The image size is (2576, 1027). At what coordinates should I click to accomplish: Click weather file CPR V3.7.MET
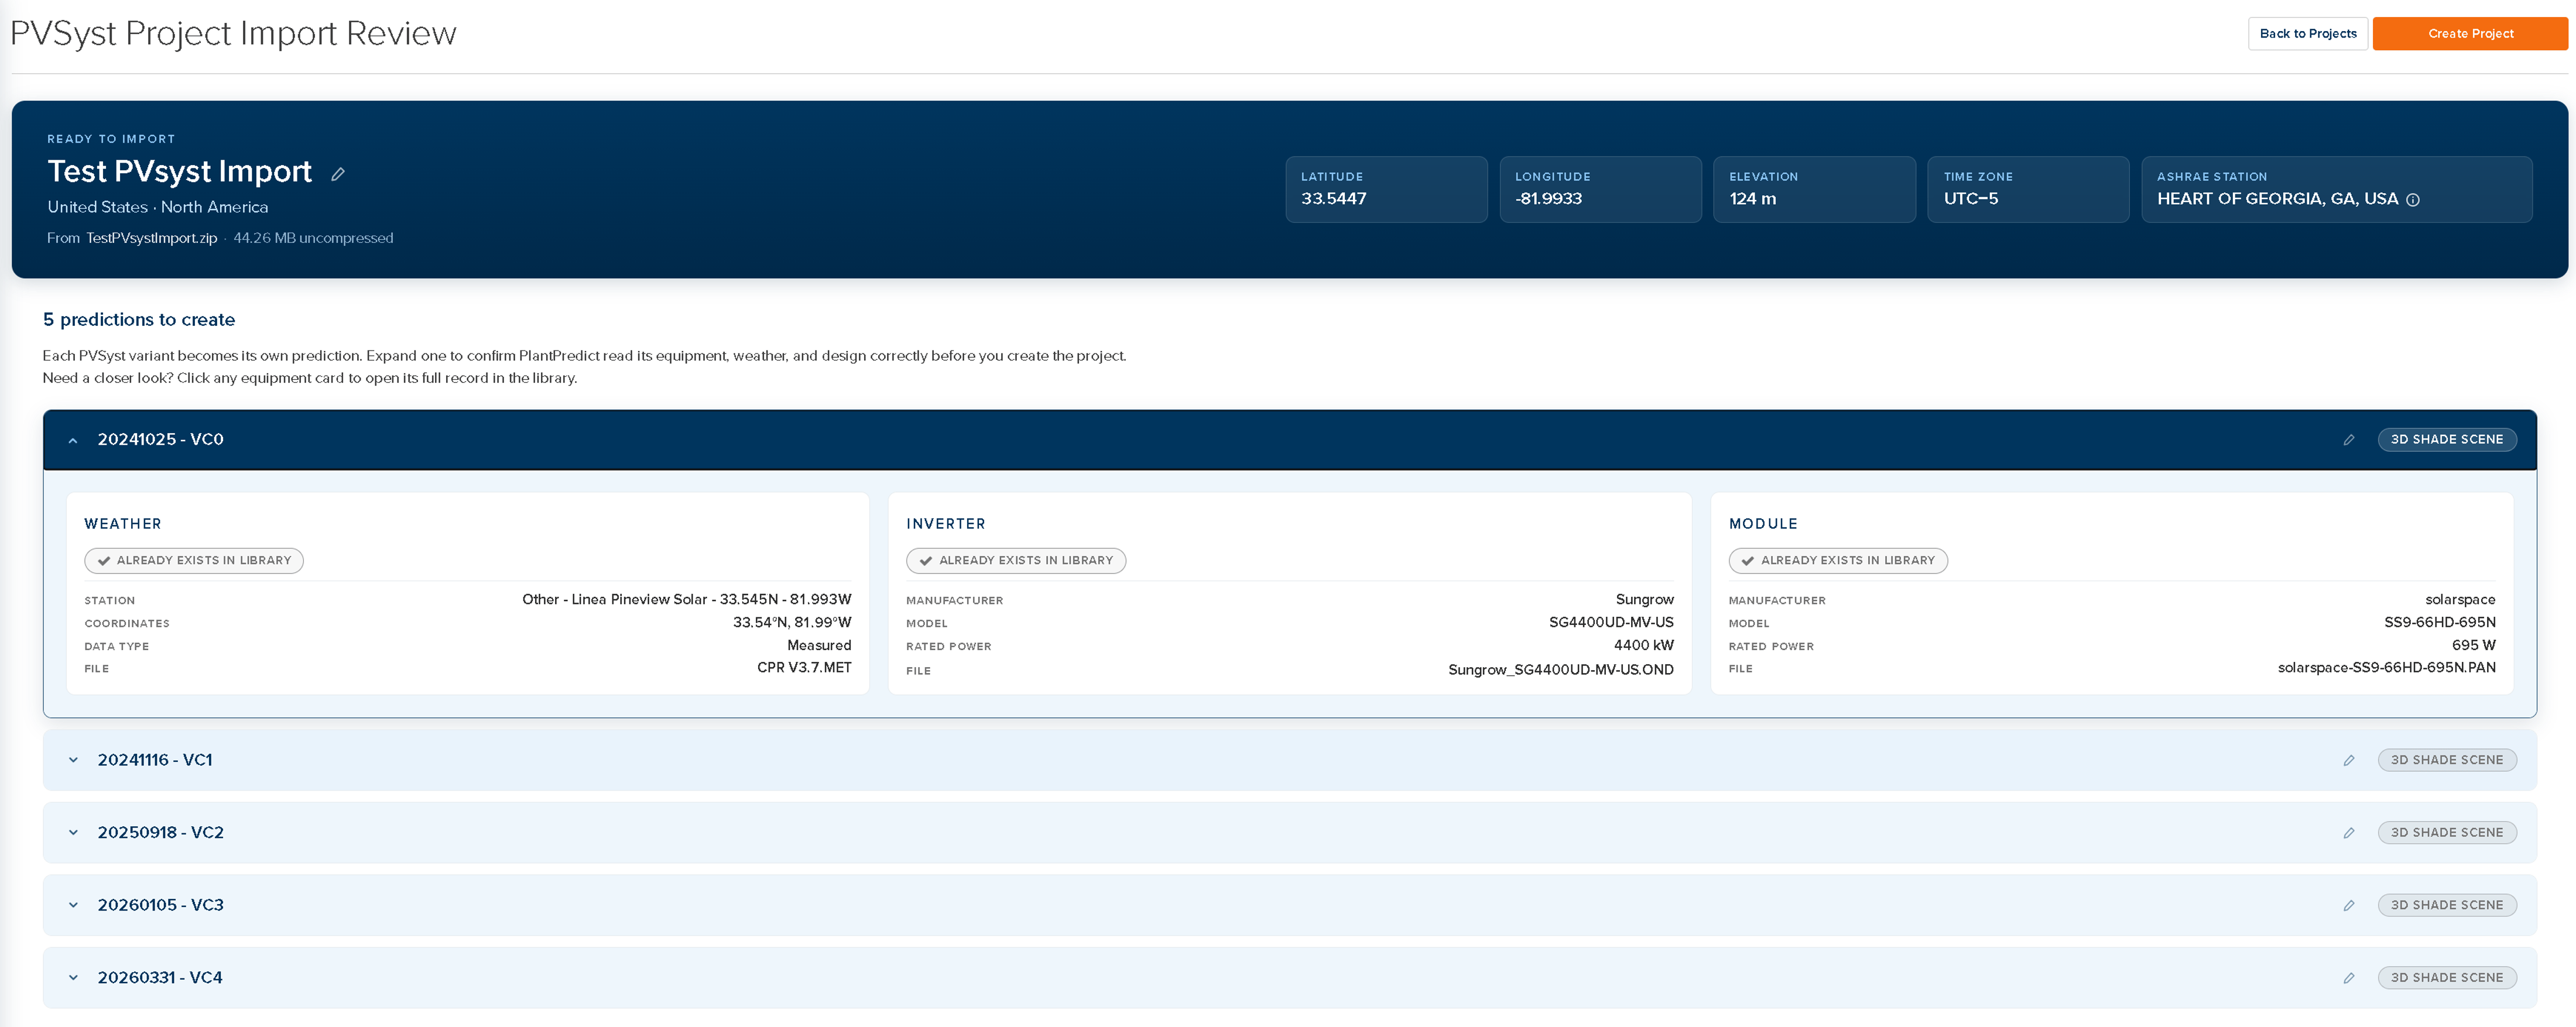point(804,668)
